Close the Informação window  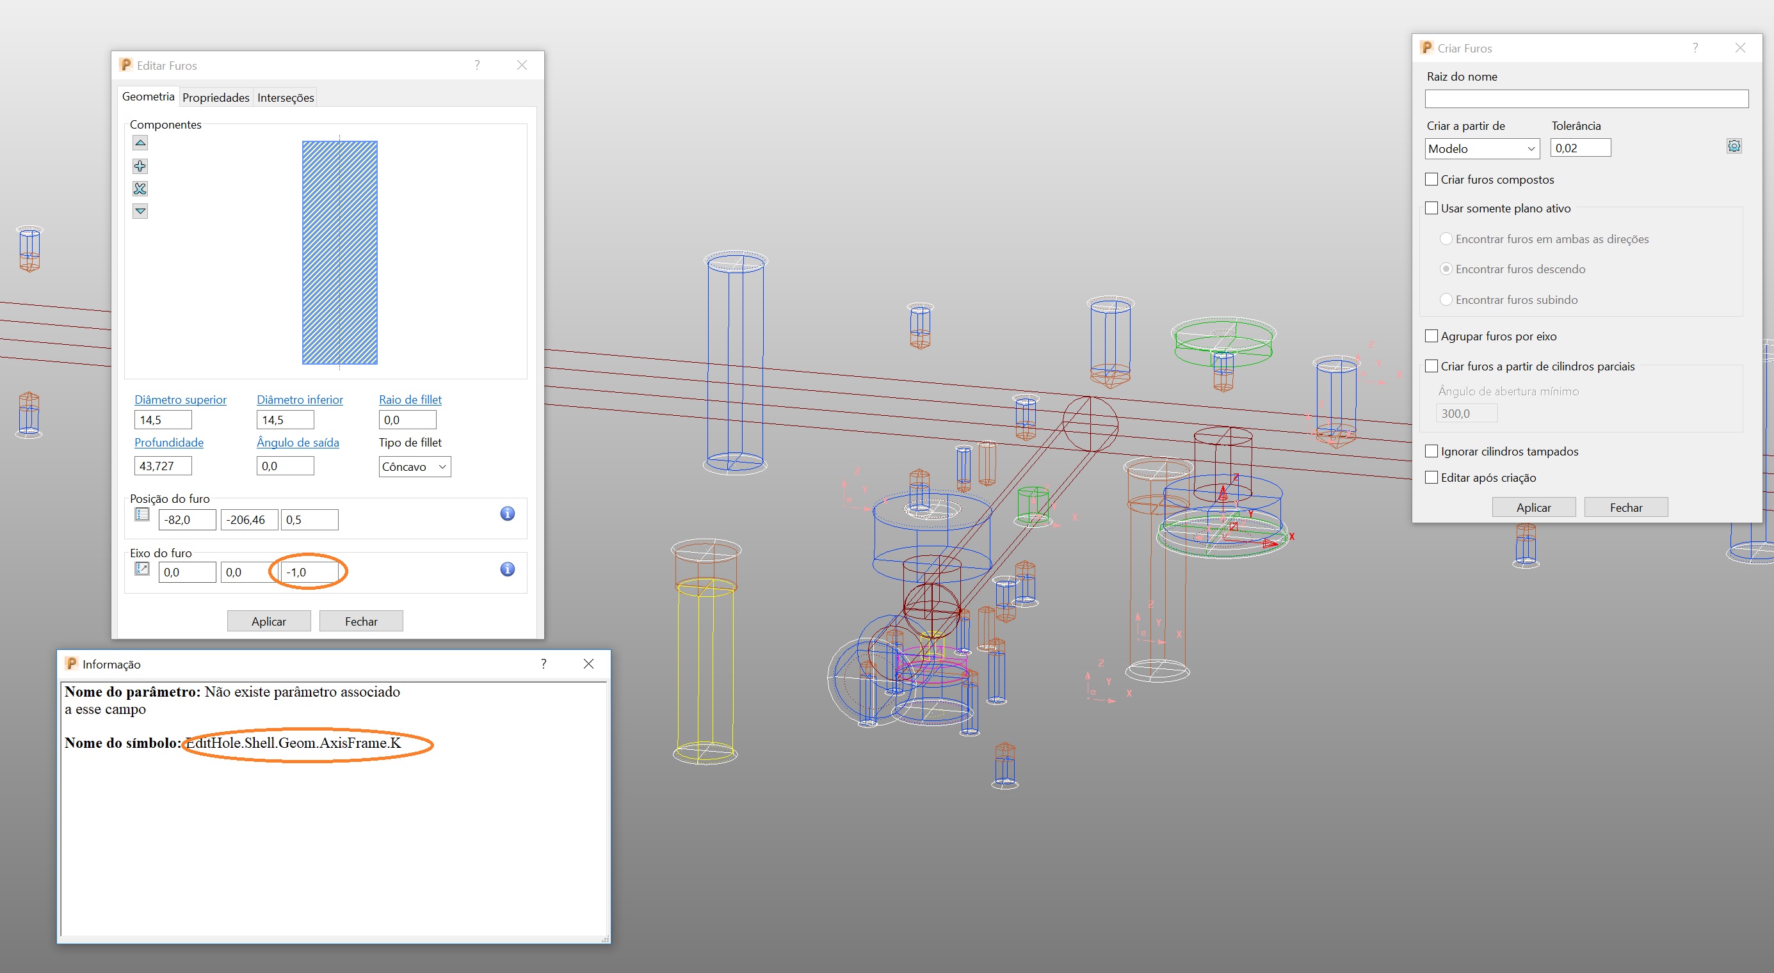[589, 663]
